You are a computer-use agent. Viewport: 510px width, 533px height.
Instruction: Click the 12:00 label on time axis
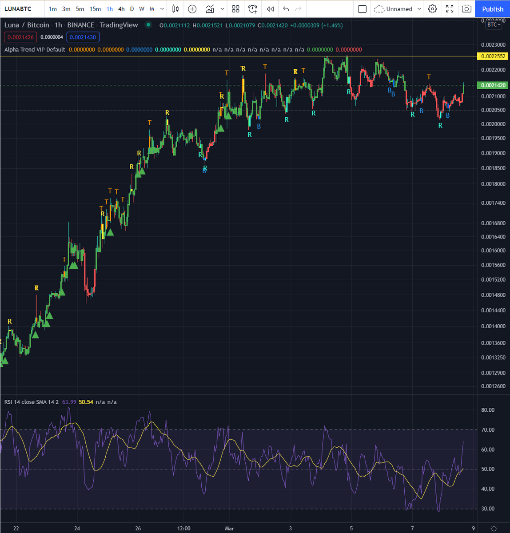coord(183,529)
